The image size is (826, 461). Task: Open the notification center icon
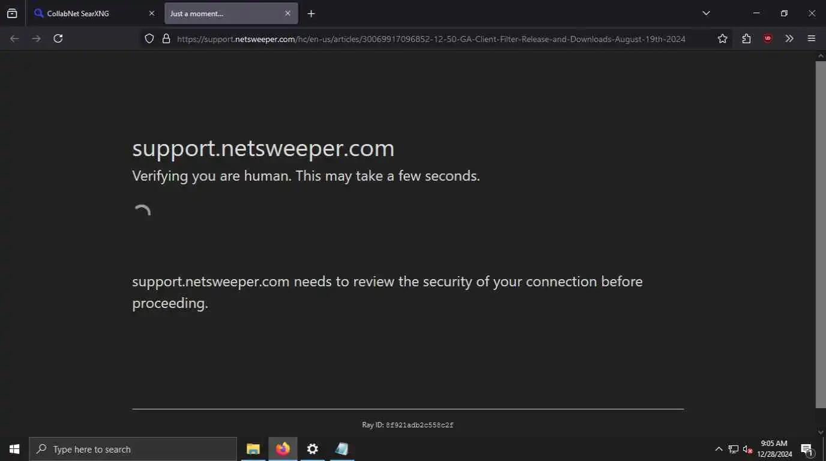807,449
